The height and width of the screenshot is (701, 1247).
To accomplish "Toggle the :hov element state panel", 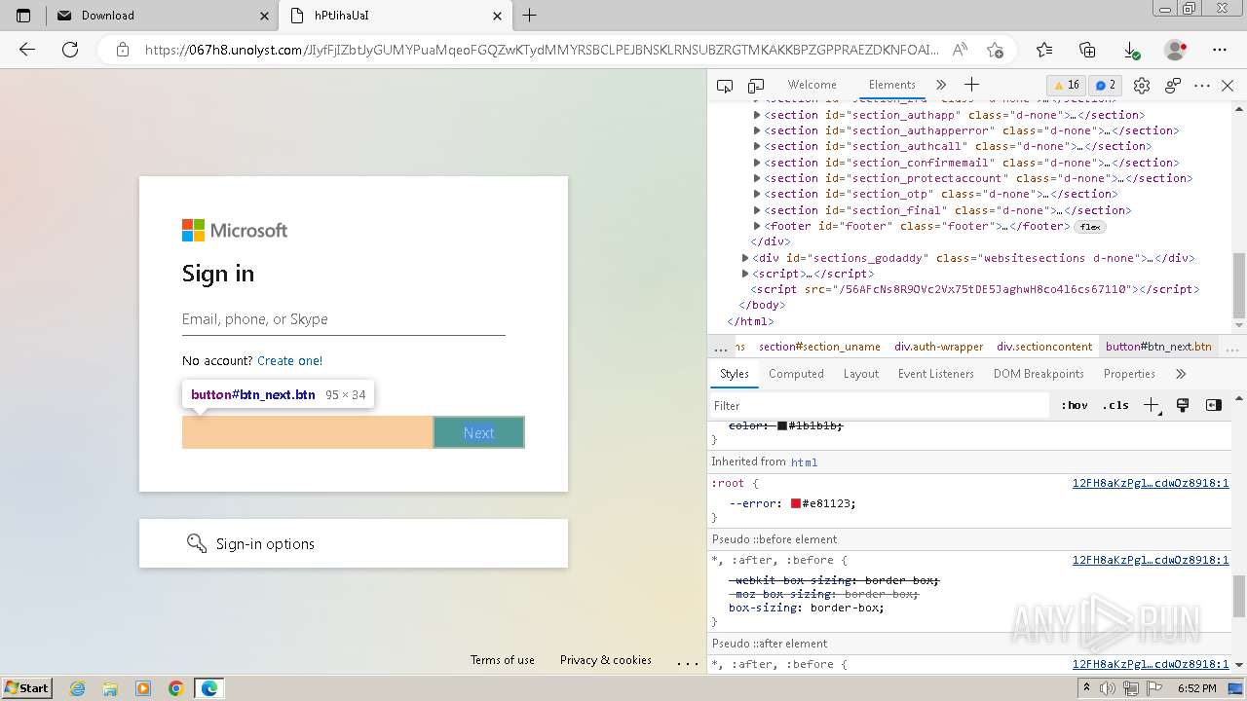I will click(1075, 405).
